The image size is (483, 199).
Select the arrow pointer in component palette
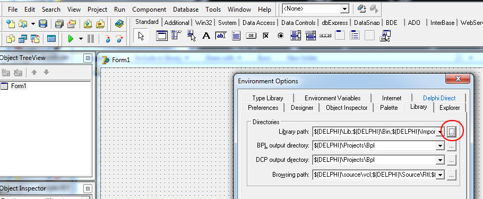click(x=141, y=36)
